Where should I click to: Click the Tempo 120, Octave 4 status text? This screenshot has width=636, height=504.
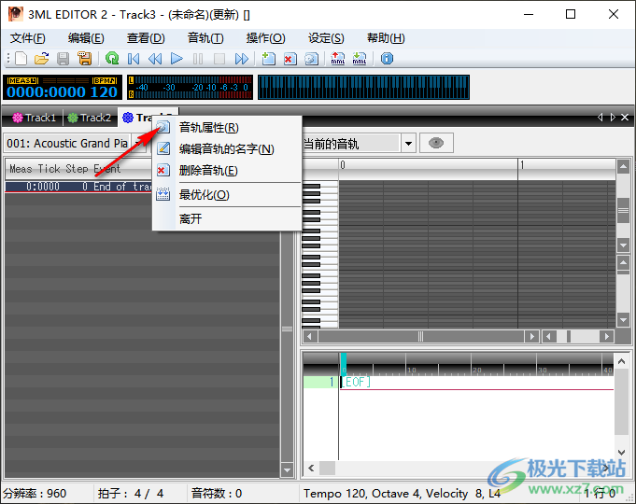point(402,494)
